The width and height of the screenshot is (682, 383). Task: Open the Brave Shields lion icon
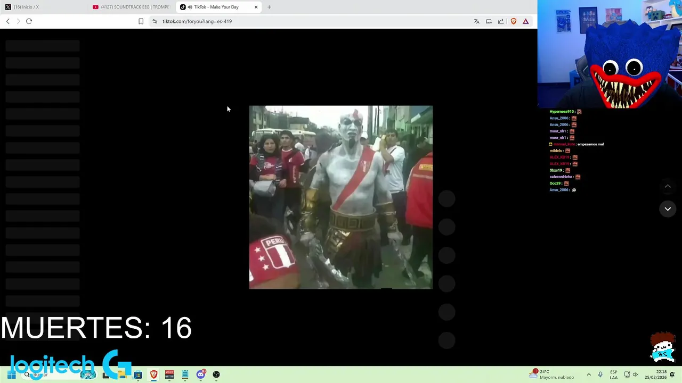[x=513, y=21]
